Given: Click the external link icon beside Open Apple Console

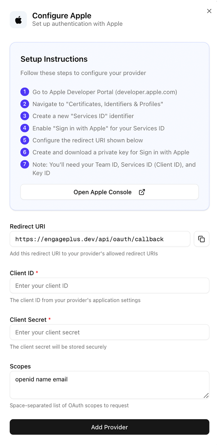Looking at the screenshot, I should tap(142, 192).
